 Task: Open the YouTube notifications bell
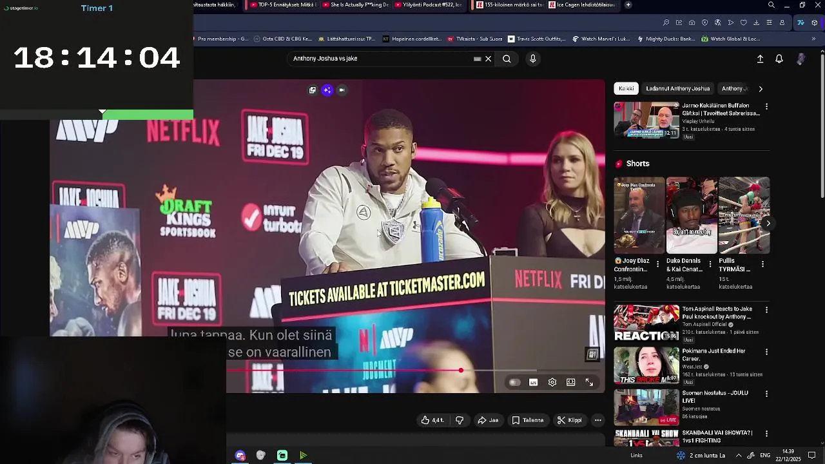click(779, 59)
